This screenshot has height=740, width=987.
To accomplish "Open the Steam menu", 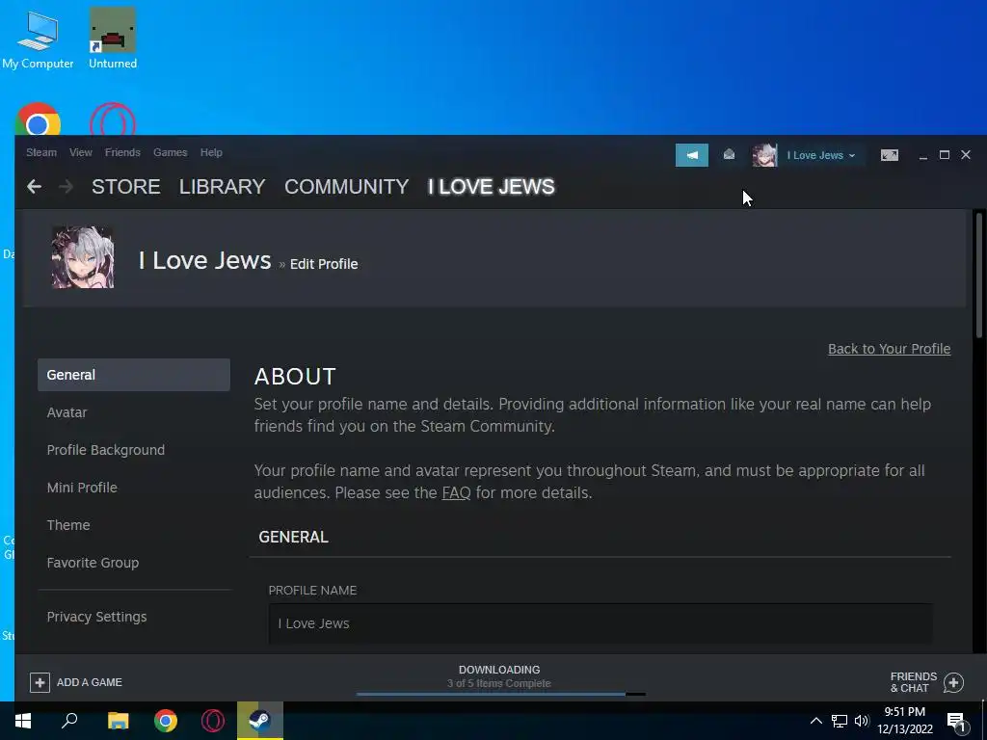I will coord(41,152).
